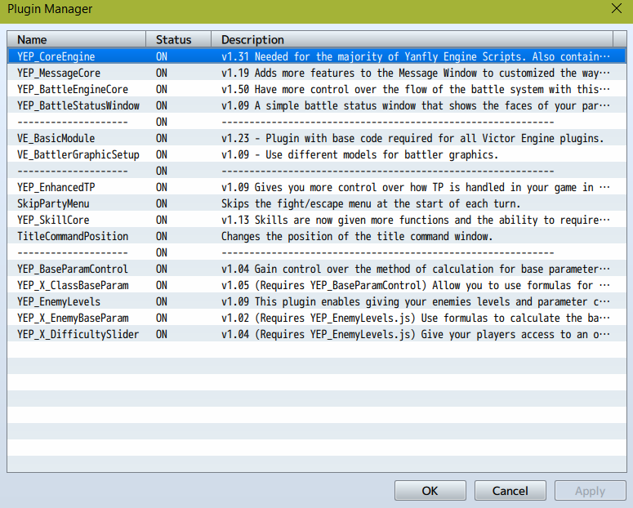
Task: Click 'v1.13 Skills are now given' description
Action: pos(416,220)
